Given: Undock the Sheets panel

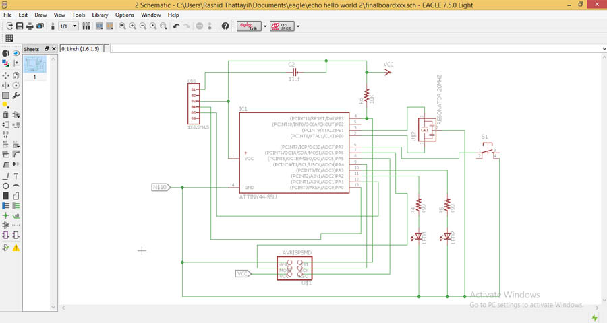Looking at the screenshot, I should [x=47, y=48].
